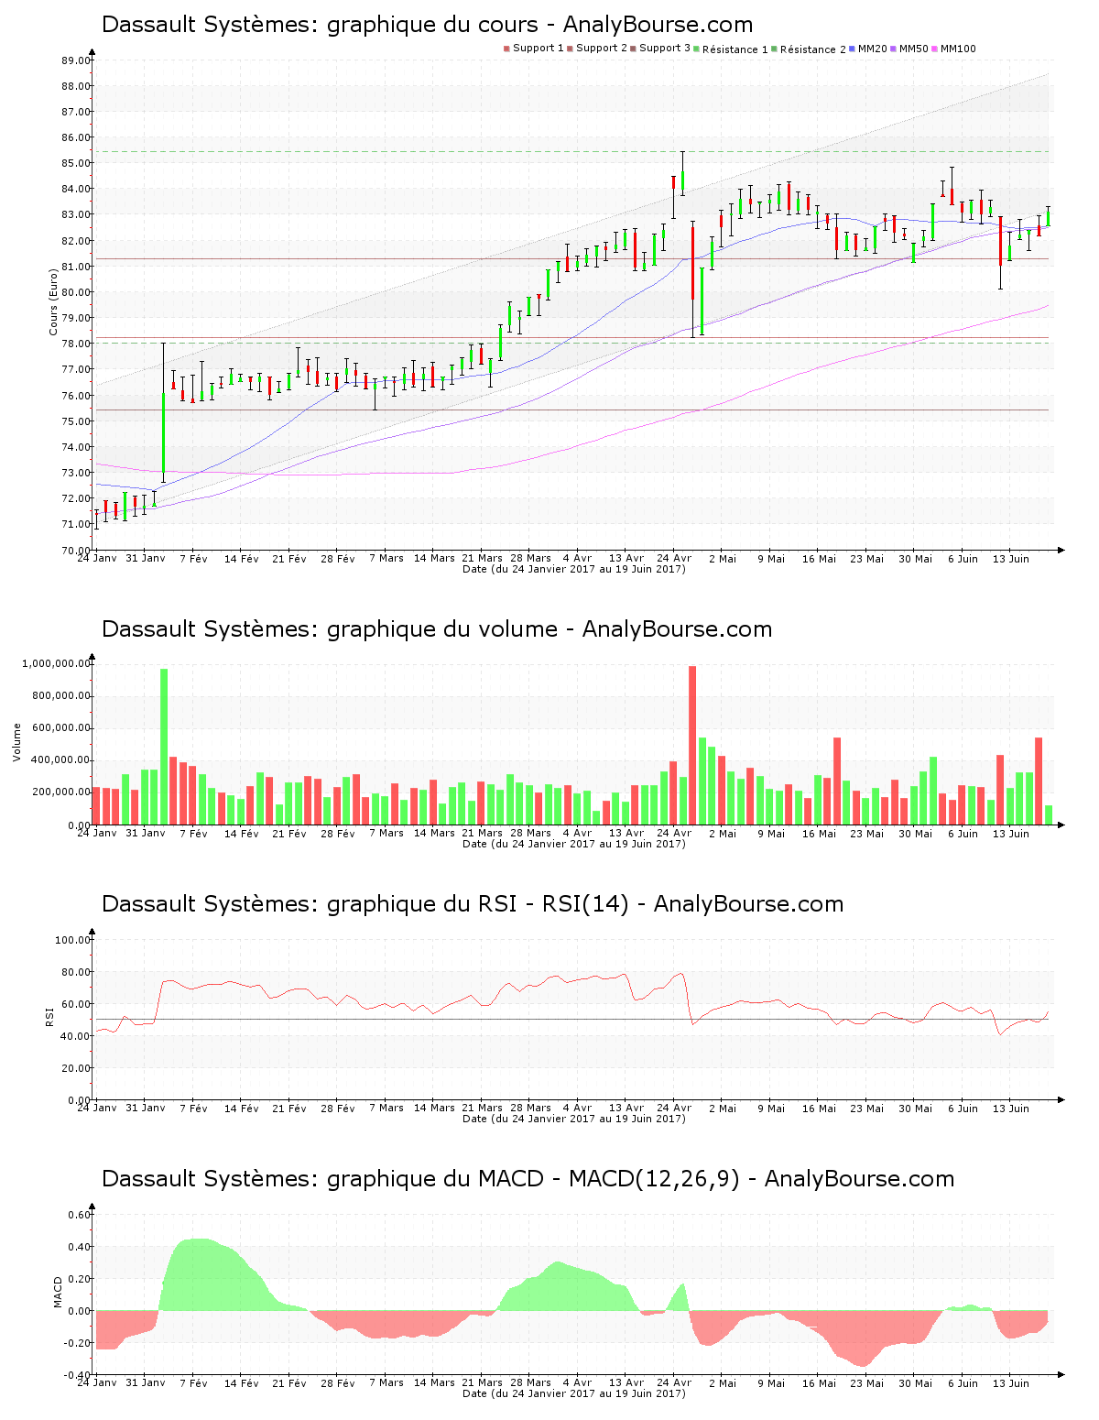Click the date range caption under price chart

[x=574, y=569]
